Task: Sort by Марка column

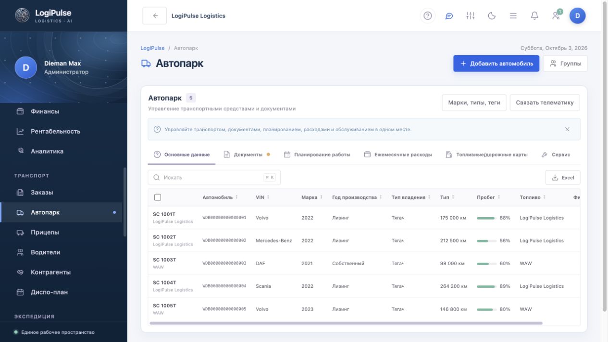Action: [312, 197]
